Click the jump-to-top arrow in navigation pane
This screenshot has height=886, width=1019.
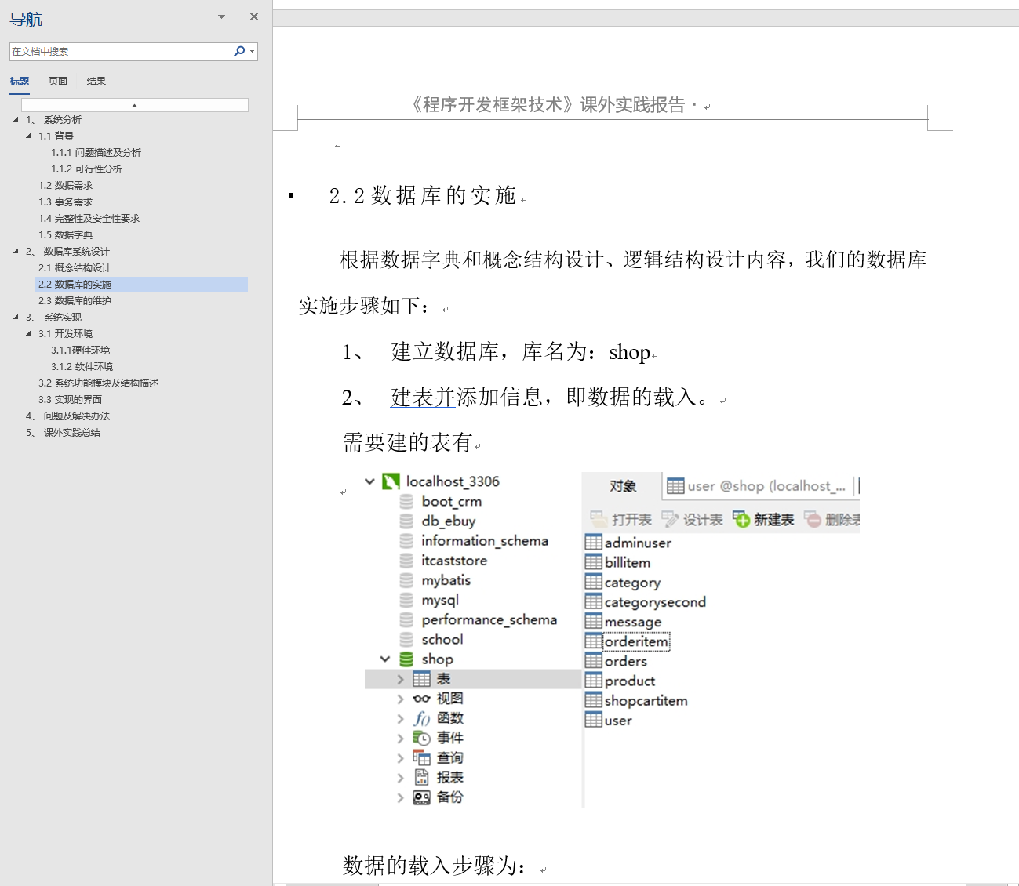134,103
